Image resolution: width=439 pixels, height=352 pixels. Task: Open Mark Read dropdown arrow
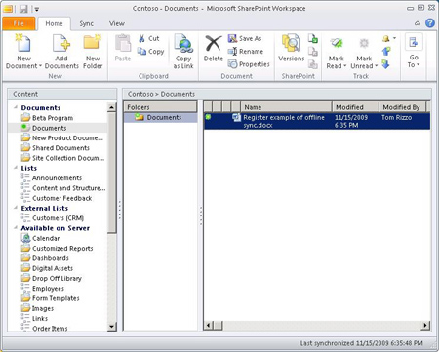344,66
